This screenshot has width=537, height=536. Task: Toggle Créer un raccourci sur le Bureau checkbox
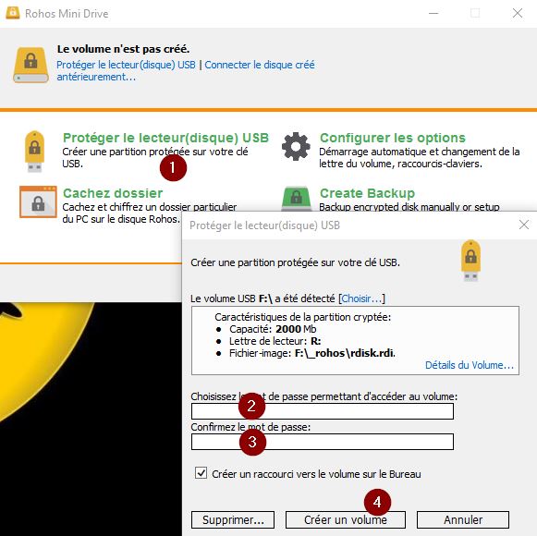[201, 473]
